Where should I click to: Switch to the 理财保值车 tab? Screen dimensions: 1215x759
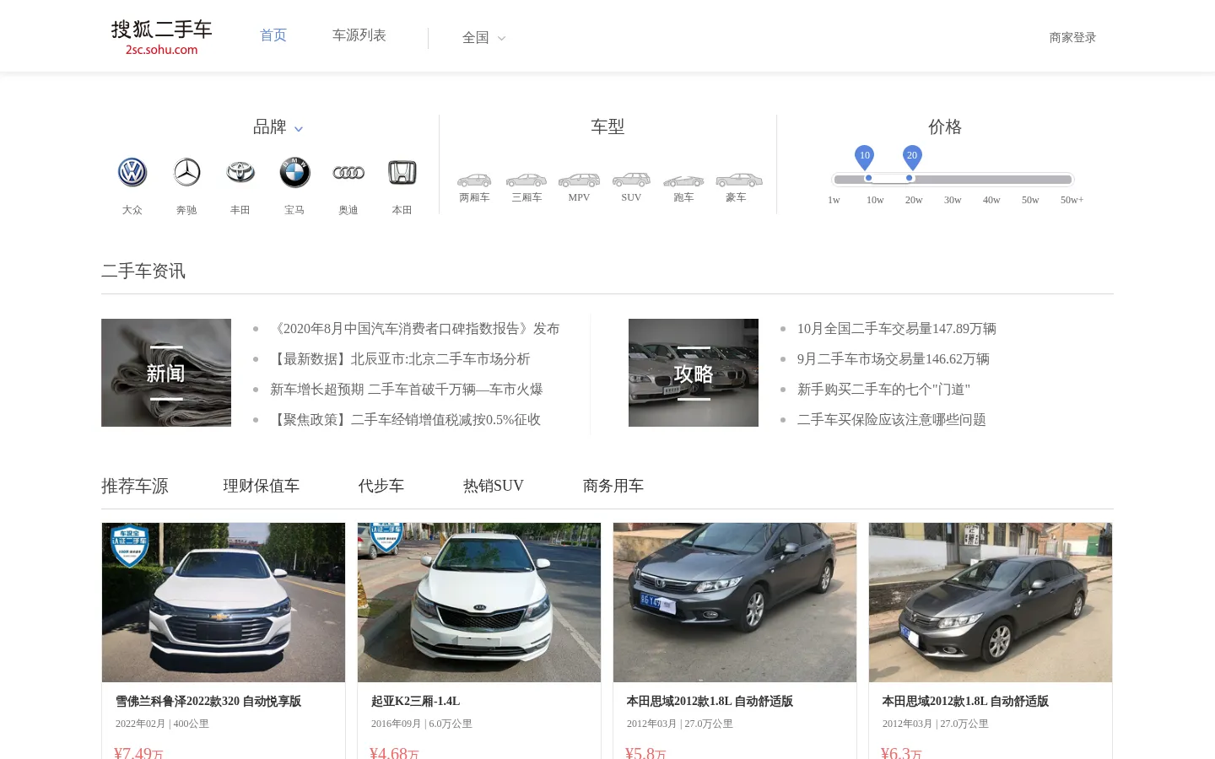[262, 486]
